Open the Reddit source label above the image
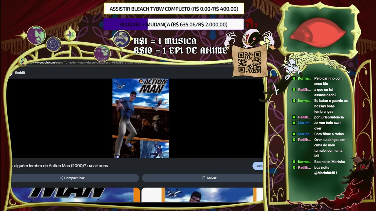Screen dimensions: 376x211 20,73
